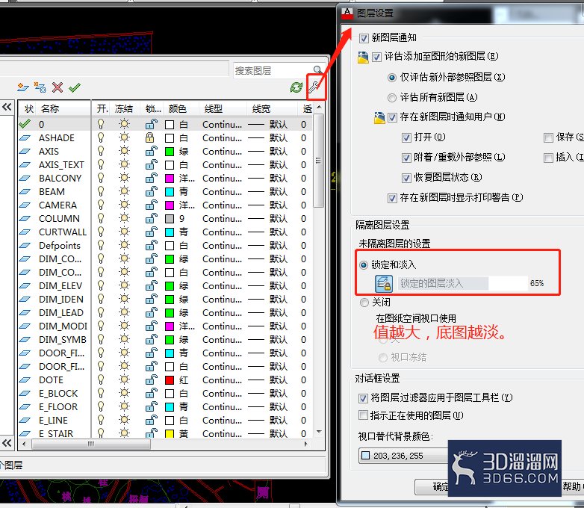Open the viewport override background color dropdown
Viewport: 584px width, 508px height.
click(403, 456)
